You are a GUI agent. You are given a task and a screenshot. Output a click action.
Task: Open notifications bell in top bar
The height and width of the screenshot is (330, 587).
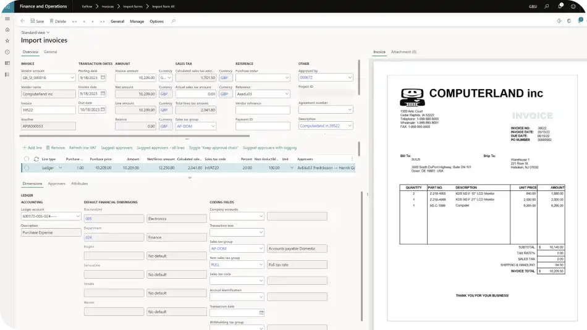[x=560, y=6]
